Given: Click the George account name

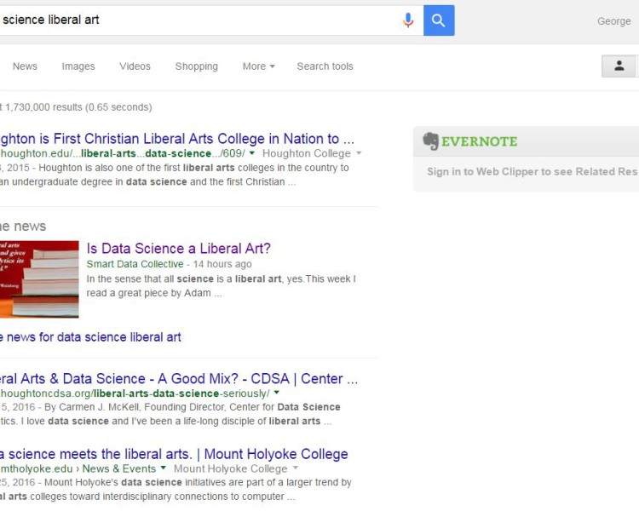Looking at the screenshot, I should click(x=613, y=21).
